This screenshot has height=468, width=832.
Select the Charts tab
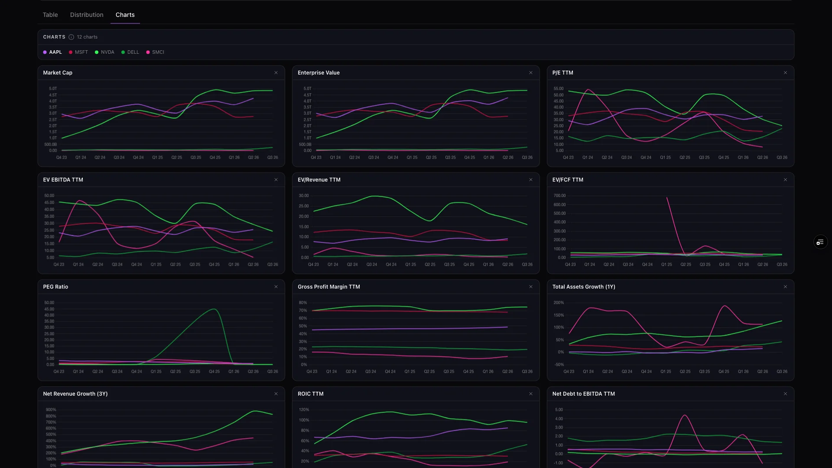[x=125, y=15]
